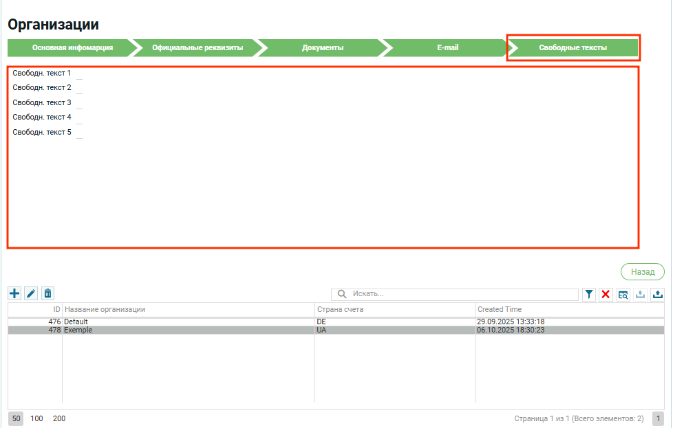
Task: Open the Официальные реквизиты step tab
Action: [197, 48]
